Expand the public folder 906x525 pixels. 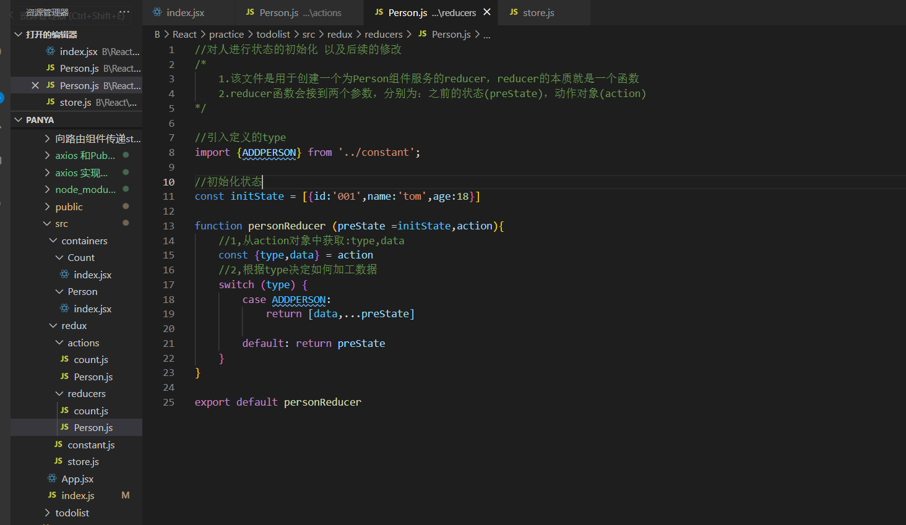pyautogui.click(x=77, y=207)
